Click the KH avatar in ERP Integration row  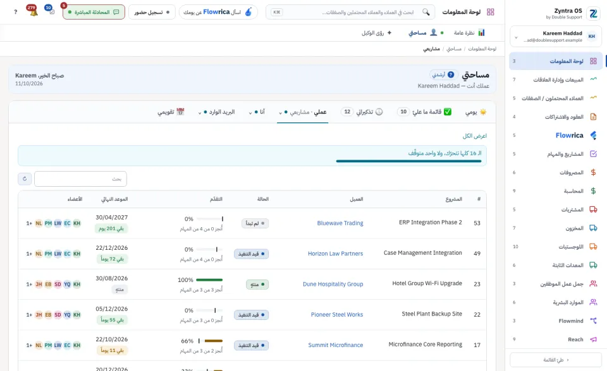tap(77, 223)
